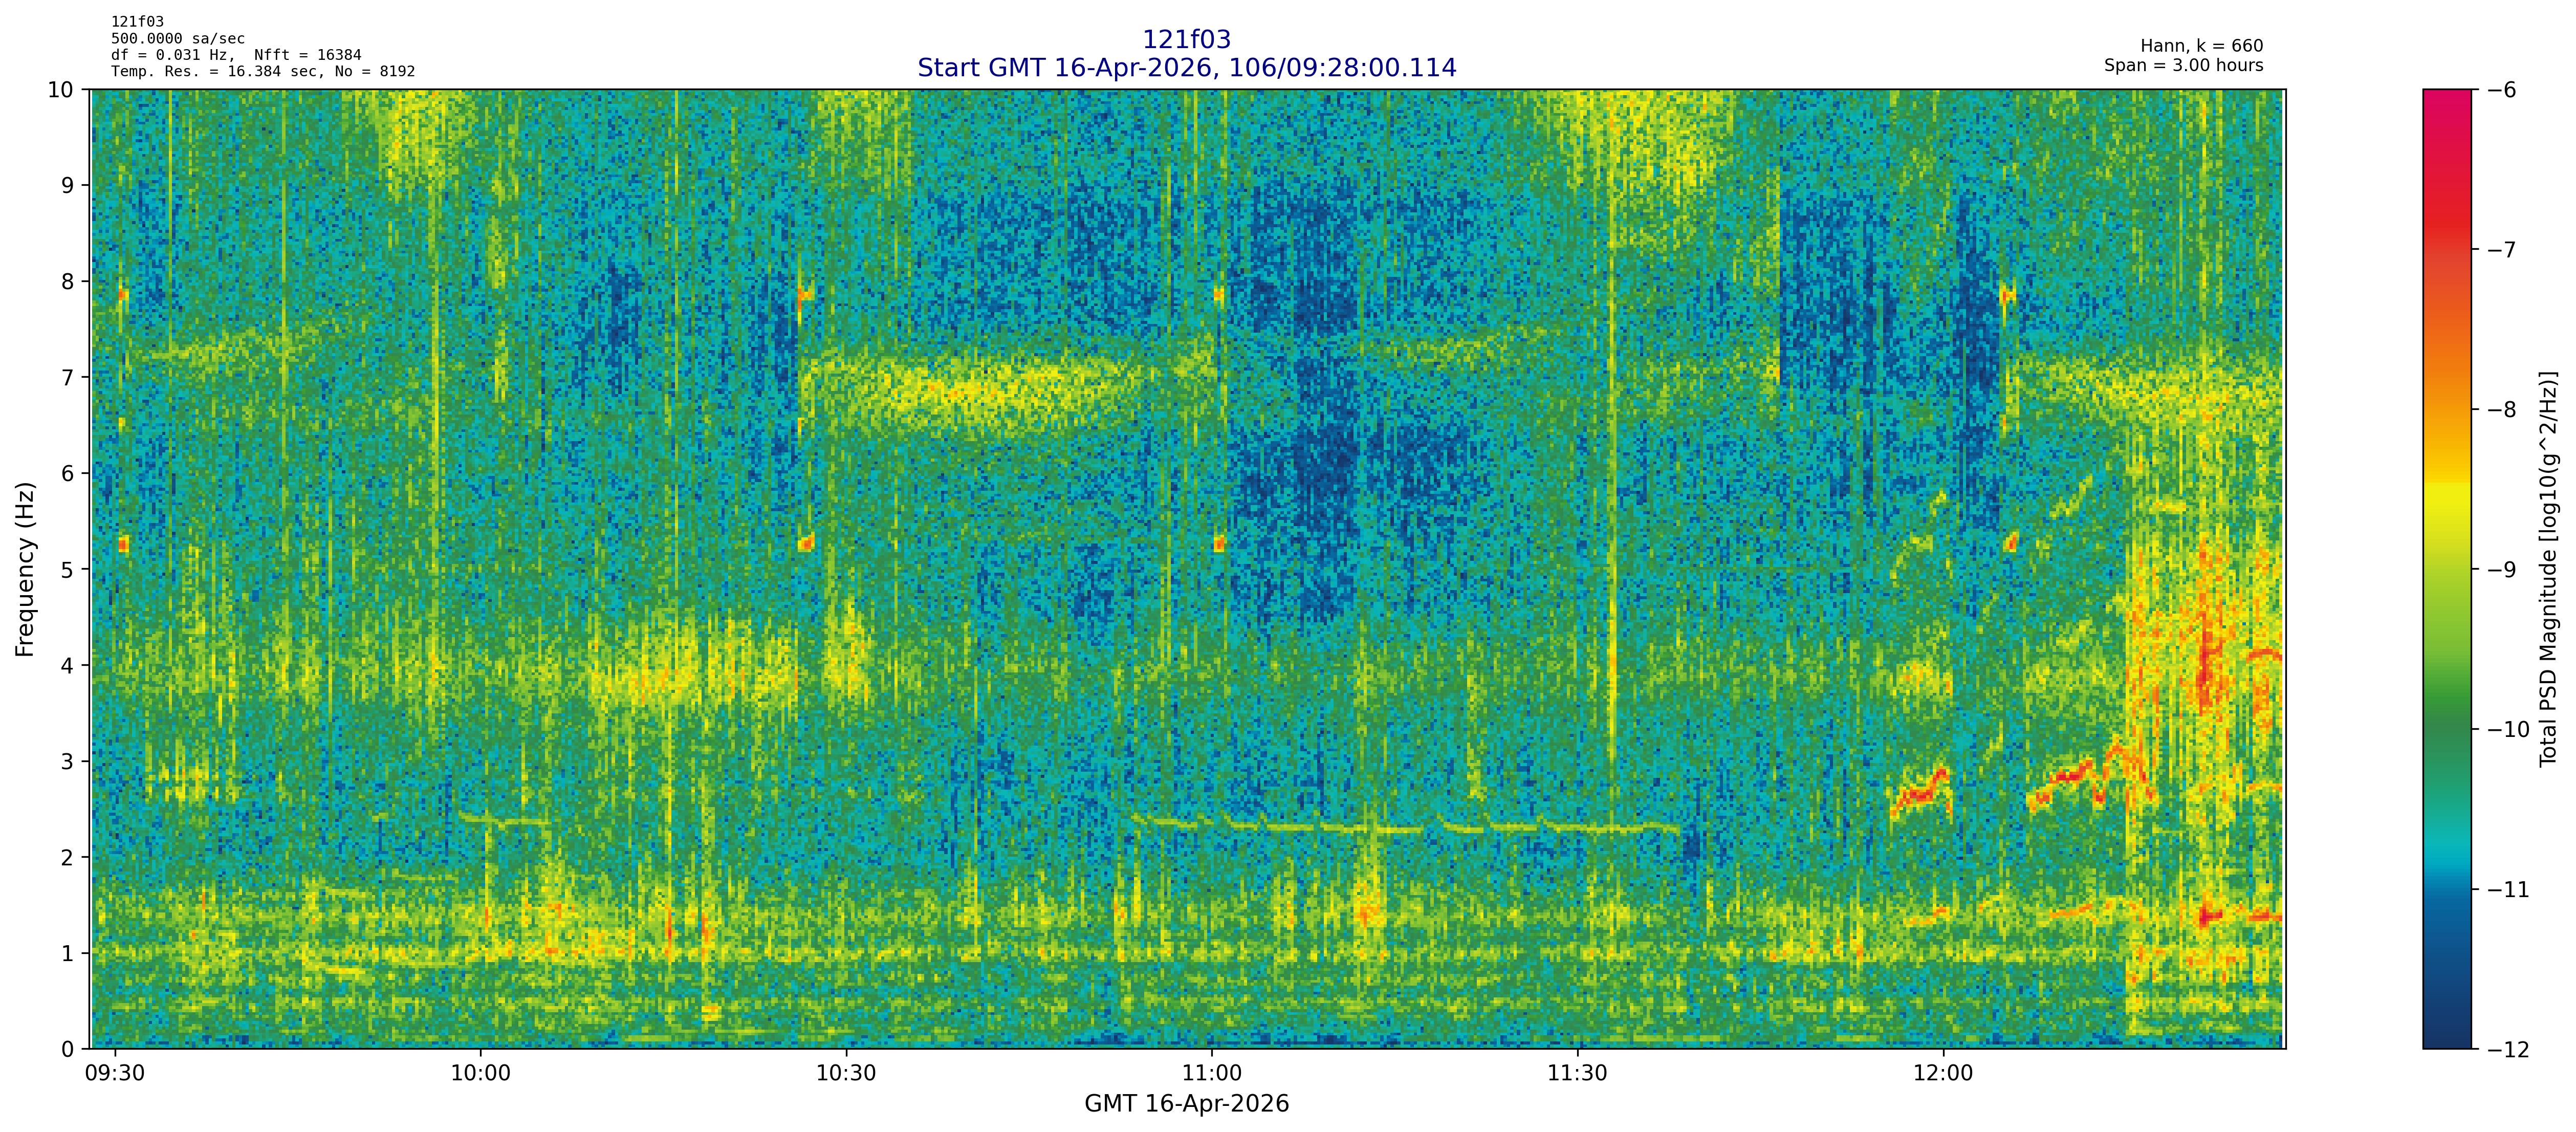This screenshot has width=2576, height=1132.
Task: Click the 09:30 time axis tick label
Action: [x=115, y=1074]
